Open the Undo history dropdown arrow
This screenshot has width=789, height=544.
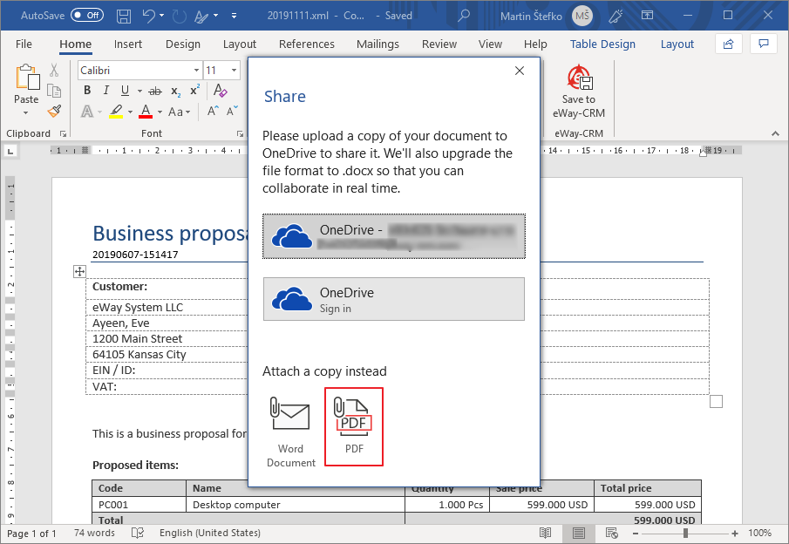pyautogui.click(x=161, y=16)
